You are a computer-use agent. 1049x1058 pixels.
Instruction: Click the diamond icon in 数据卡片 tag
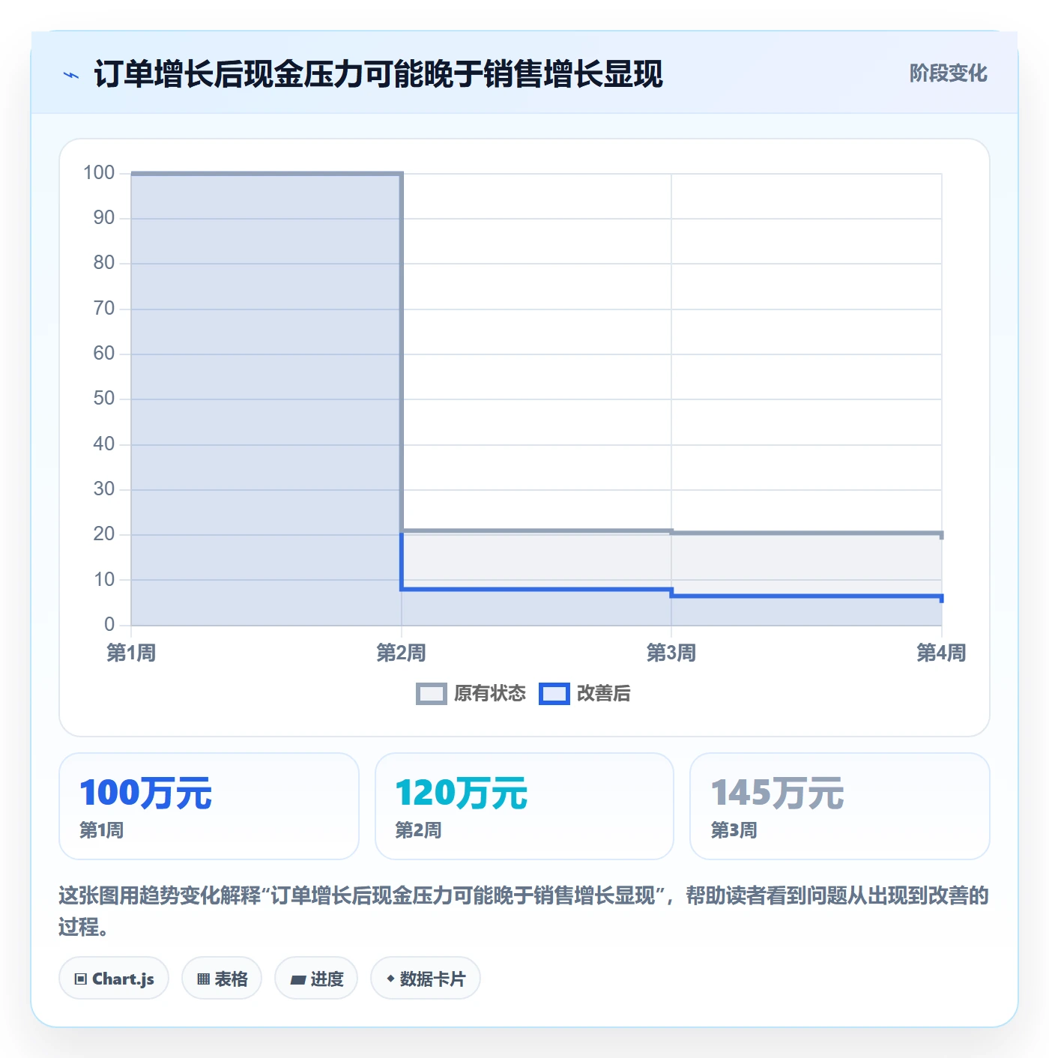tap(390, 979)
